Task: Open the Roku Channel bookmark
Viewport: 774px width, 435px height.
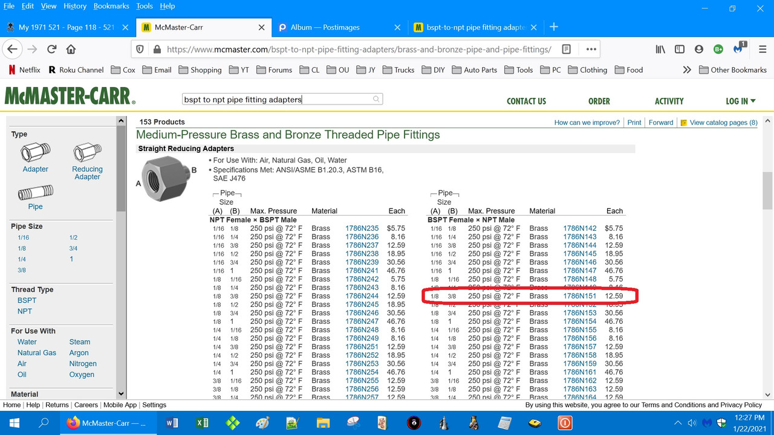Action: coord(76,69)
